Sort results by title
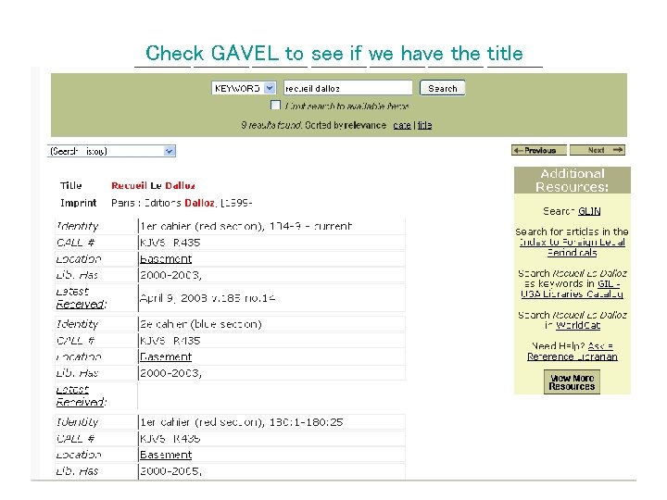Screen dimensions: 667x500 tap(424, 125)
